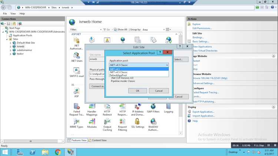Open the ISAPI Filters icon
The width and height of the screenshot is (278, 156).
click(x=153, y=108)
